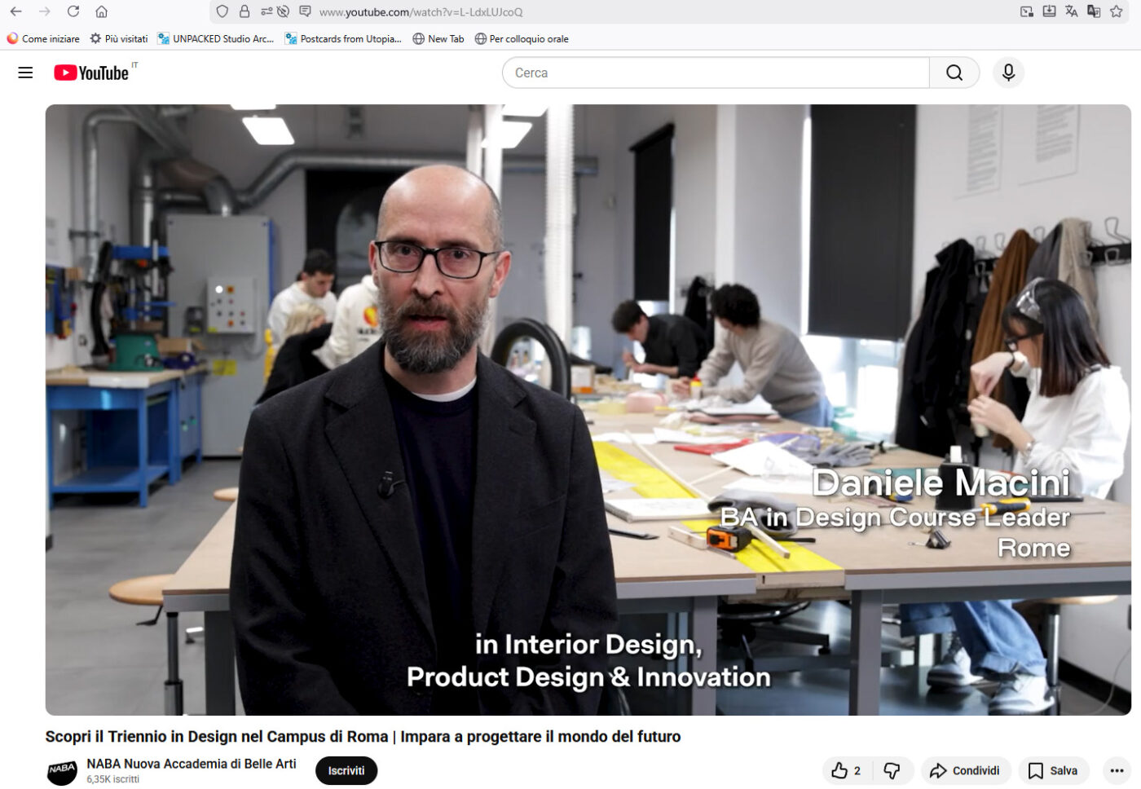Screen dimensions: 1141x789
Task: Dislike the video with thumbs down
Action: pyautogui.click(x=892, y=770)
